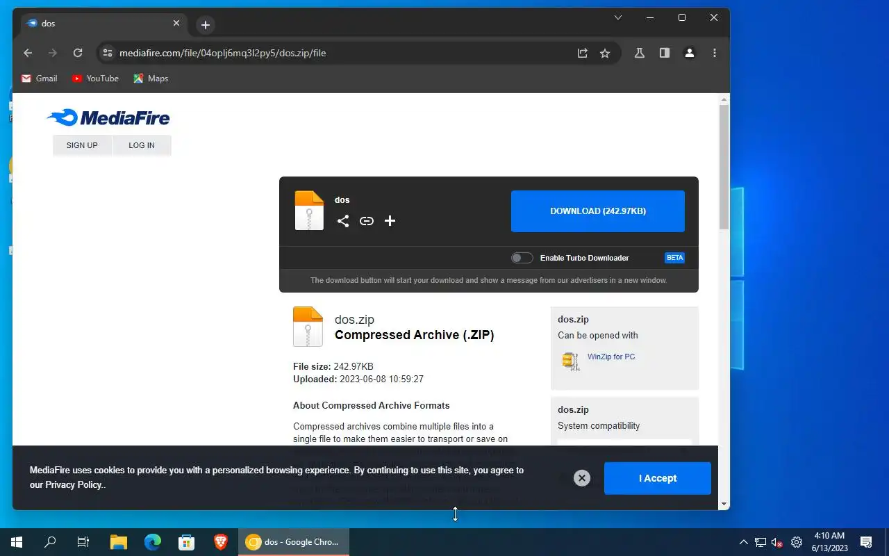Open Chrome profile menu
The image size is (889, 556).
(690, 53)
